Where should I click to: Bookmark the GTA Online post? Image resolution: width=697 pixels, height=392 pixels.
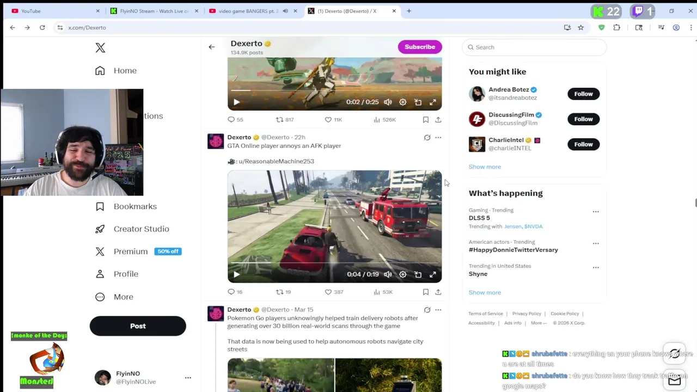pyautogui.click(x=426, y=292)
